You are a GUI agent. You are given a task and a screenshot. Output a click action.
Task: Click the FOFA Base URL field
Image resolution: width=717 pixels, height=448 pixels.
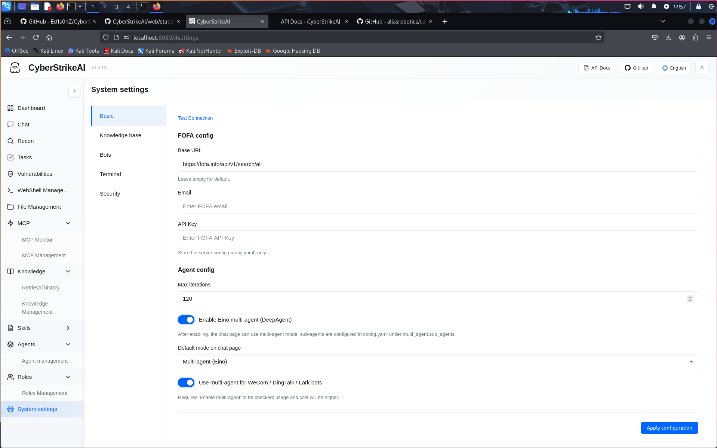tap(438, 164)
